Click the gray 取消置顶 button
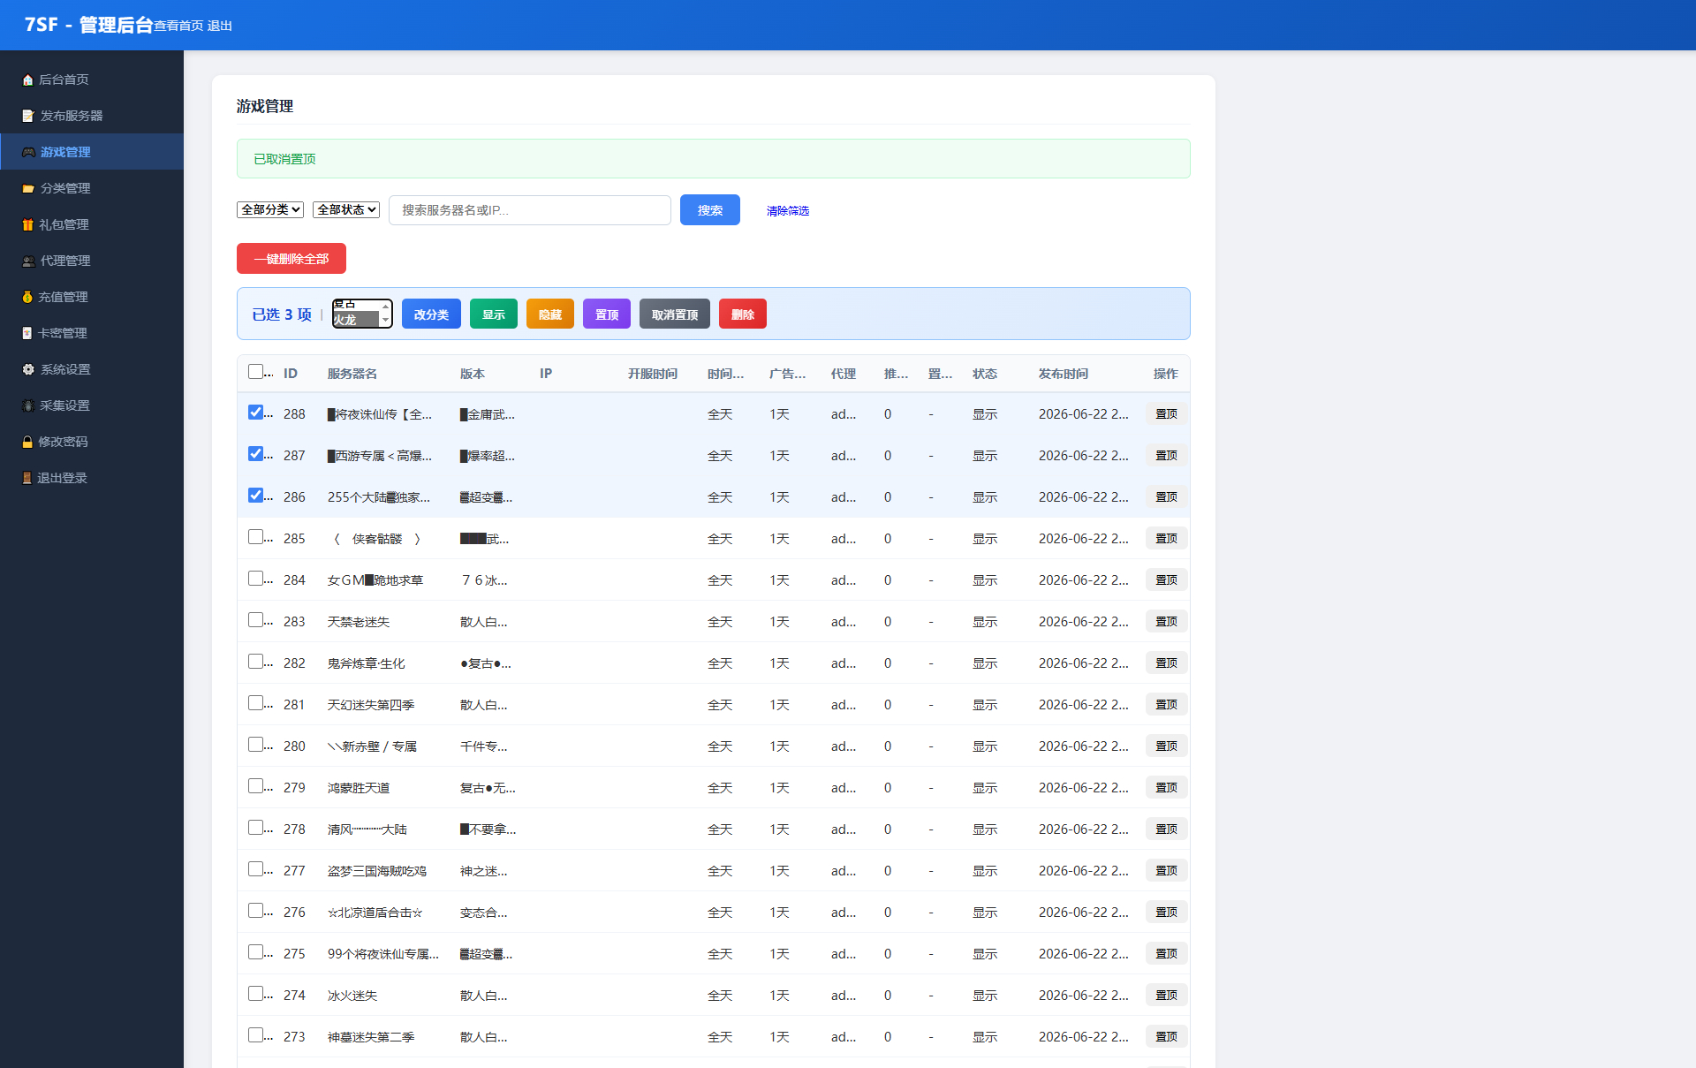 675,314
